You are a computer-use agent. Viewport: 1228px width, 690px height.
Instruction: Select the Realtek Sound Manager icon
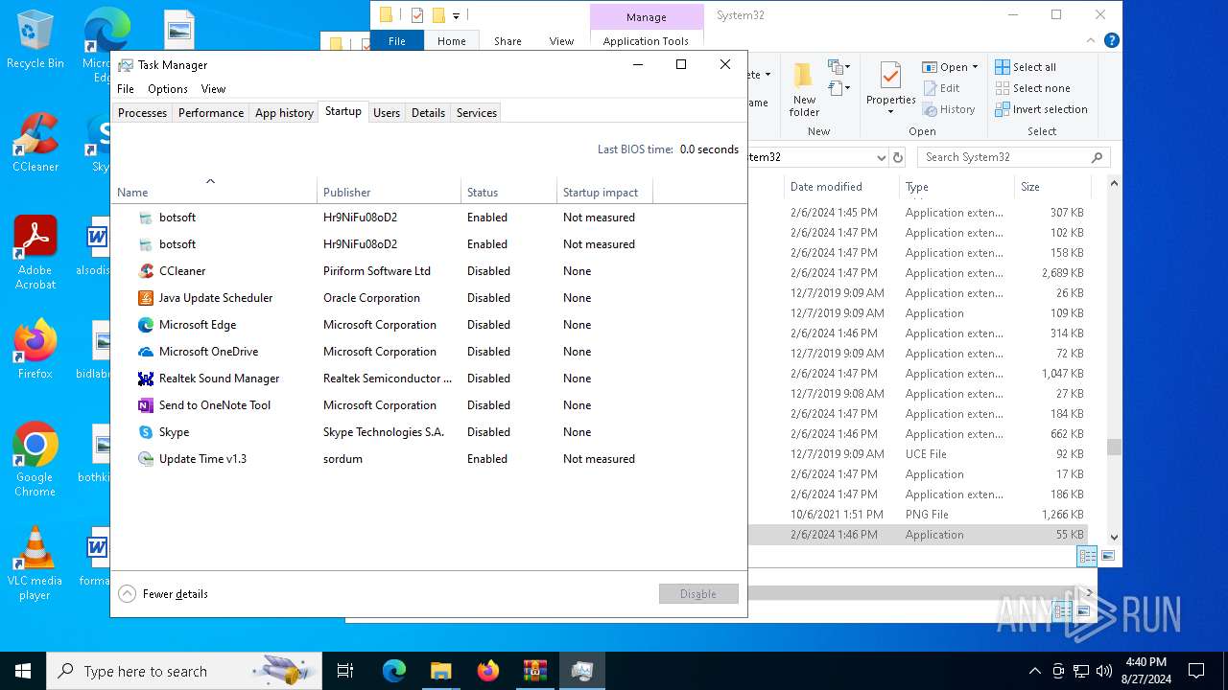point(146,379)
